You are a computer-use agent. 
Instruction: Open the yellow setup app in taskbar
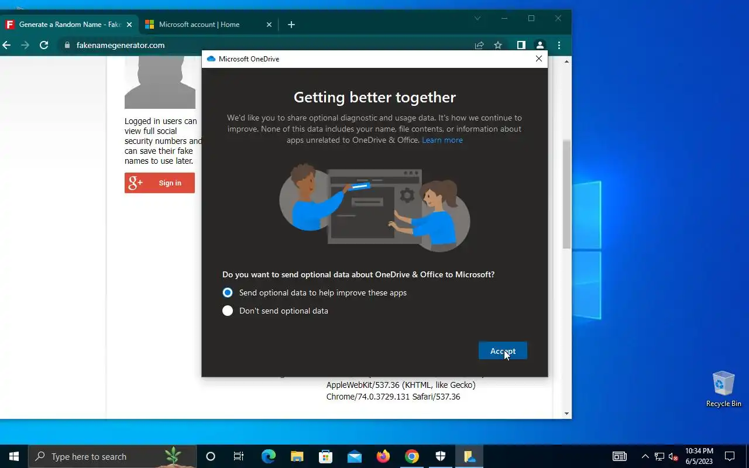click(x=469, y=456)
